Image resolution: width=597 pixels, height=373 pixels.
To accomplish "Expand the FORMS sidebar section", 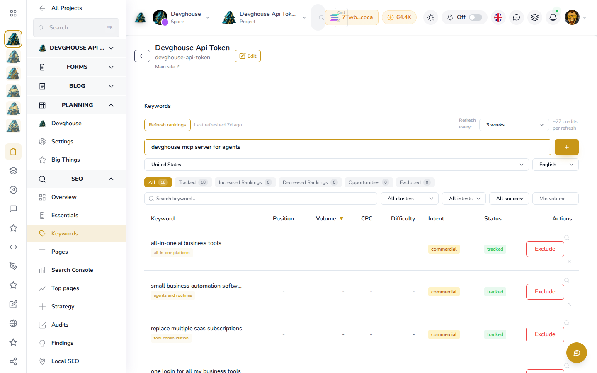I will pos(76,67).
